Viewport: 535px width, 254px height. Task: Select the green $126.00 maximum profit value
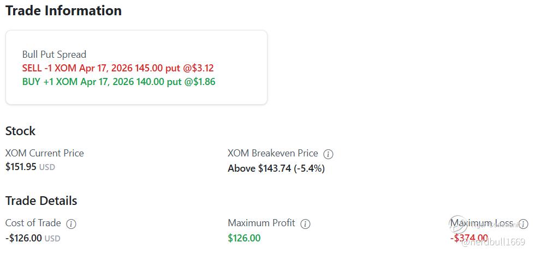point(244,238)
